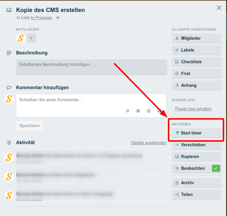The width and height of the screenshot is (227, 216).
Task: Click the list icon beside Aktivität
Action: [x=9, y=143]
